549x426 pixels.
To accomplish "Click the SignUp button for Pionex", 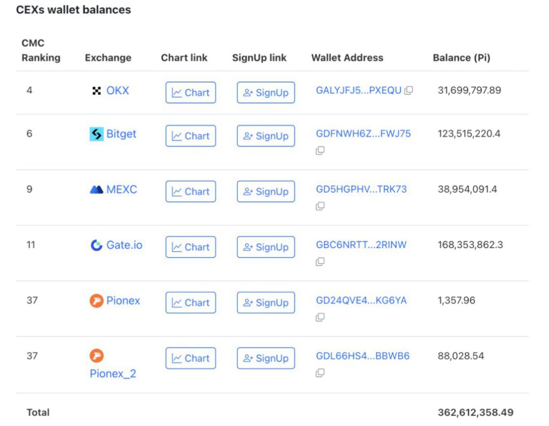I will coord(266,302).
